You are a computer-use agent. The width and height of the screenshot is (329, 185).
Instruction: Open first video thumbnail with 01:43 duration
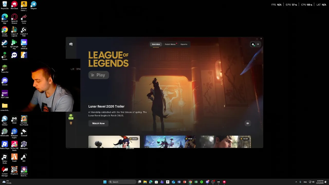114,142
